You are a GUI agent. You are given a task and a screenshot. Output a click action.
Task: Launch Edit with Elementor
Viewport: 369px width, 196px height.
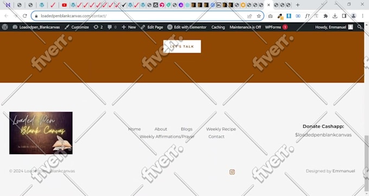(187, 27)
